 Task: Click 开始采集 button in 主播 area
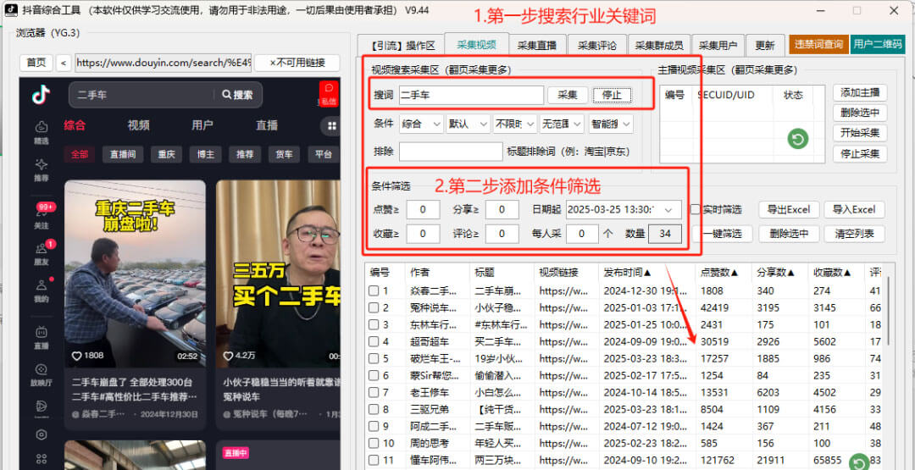tap(860, 133)
